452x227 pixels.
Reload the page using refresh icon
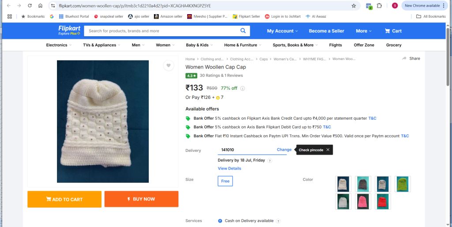pos(30,5)
